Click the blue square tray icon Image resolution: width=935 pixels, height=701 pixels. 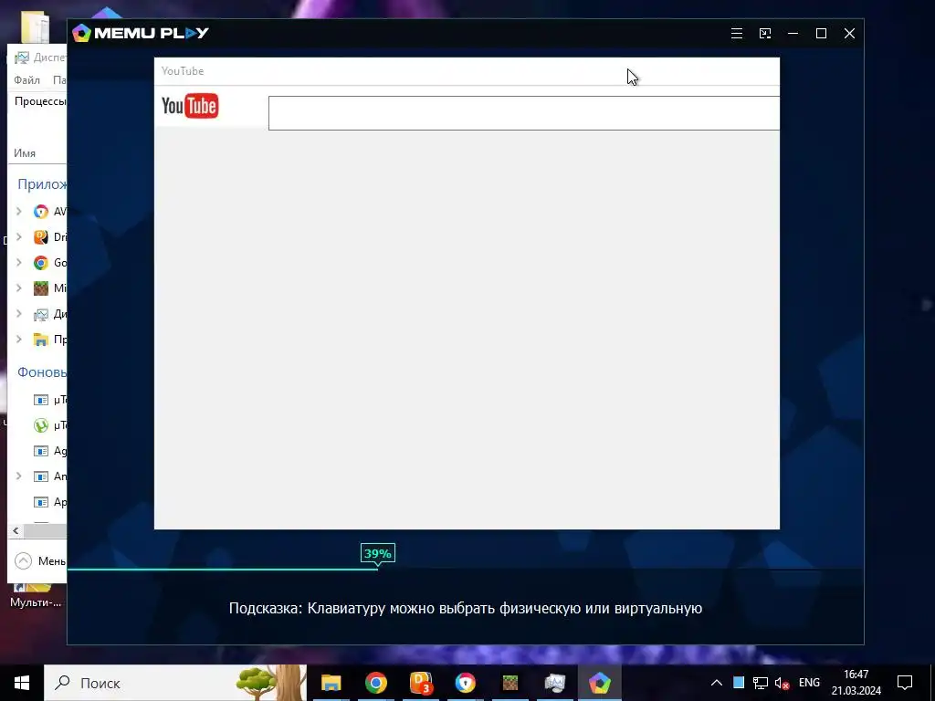[738, 683]
